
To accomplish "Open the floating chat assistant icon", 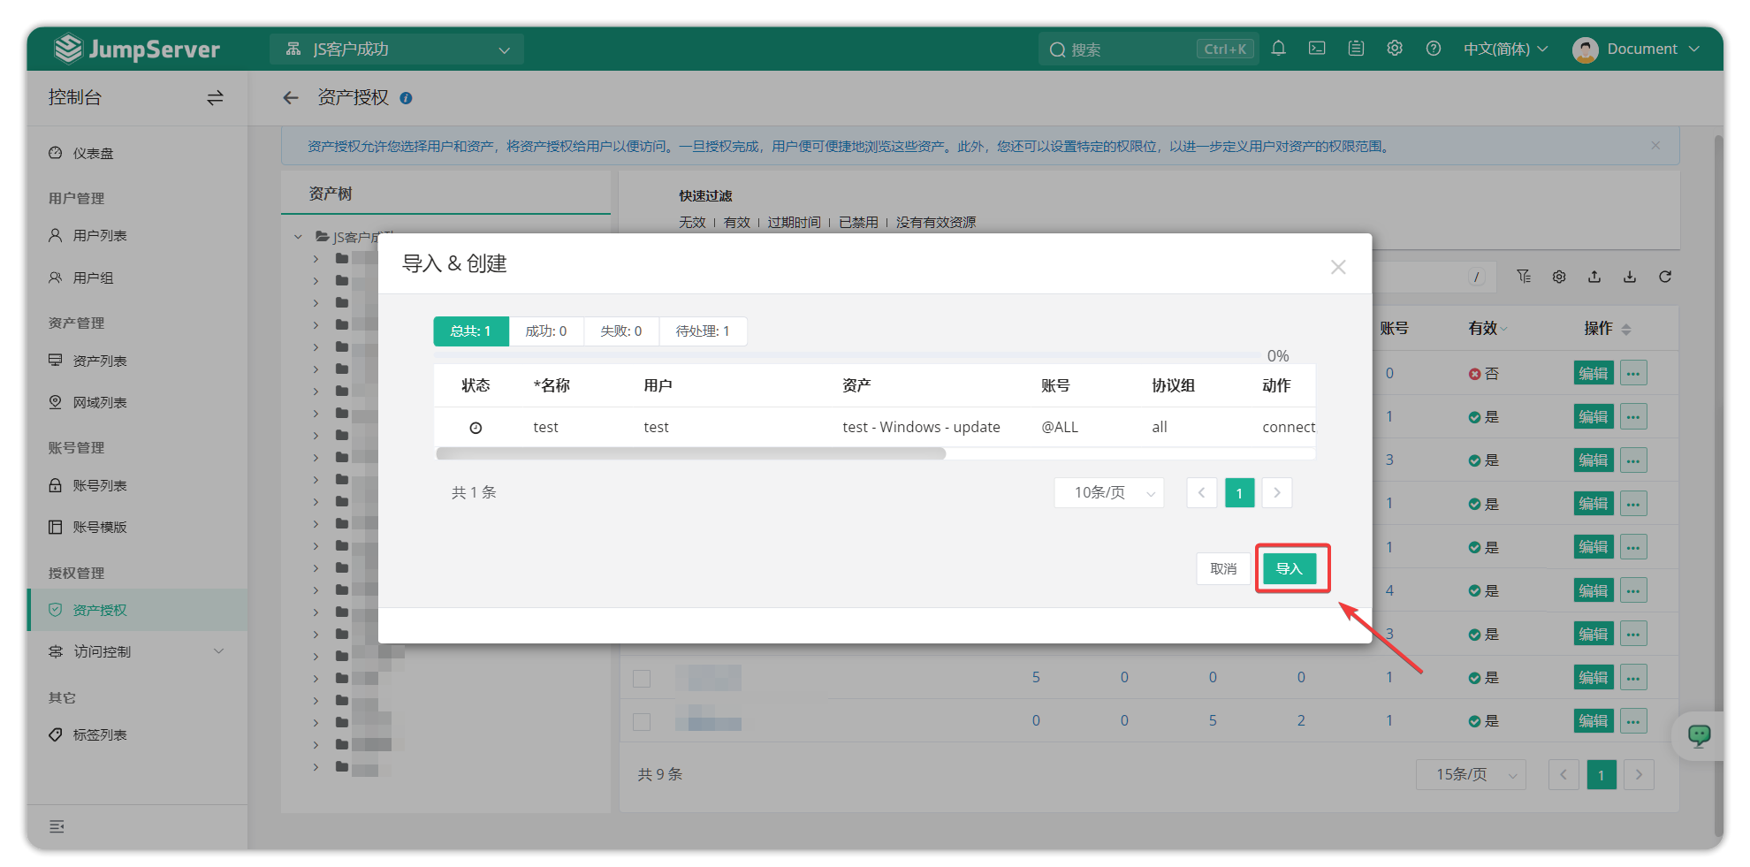I will pos(1699,735).
